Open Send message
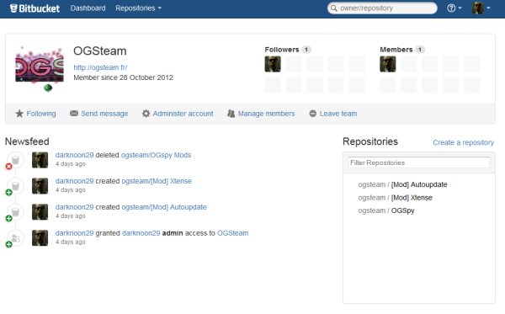Screen dimensions: 505x314 [104, 114]
